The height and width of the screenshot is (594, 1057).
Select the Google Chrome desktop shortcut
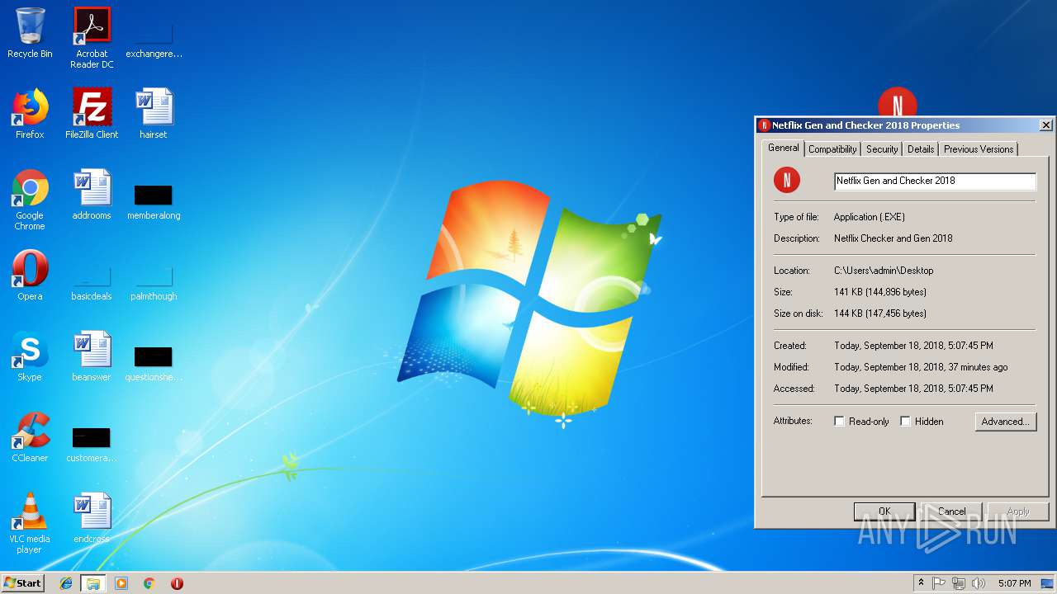click(30, 200)
